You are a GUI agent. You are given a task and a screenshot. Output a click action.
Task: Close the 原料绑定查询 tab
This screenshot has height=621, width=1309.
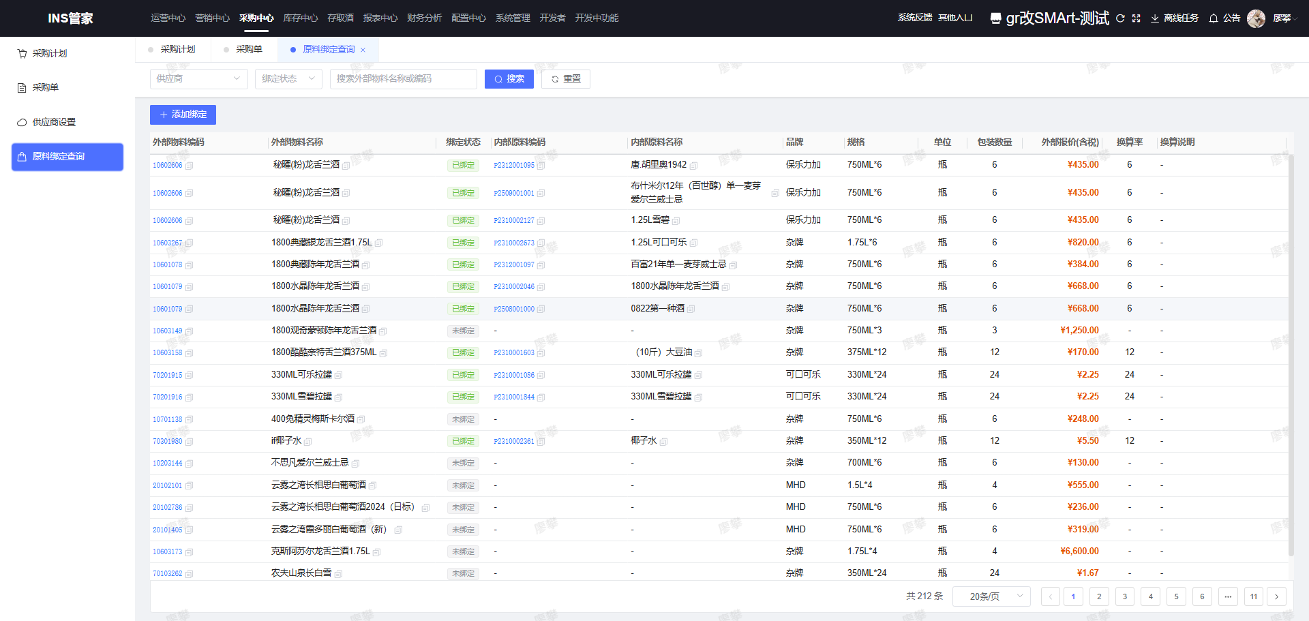[x=363, y=50]
